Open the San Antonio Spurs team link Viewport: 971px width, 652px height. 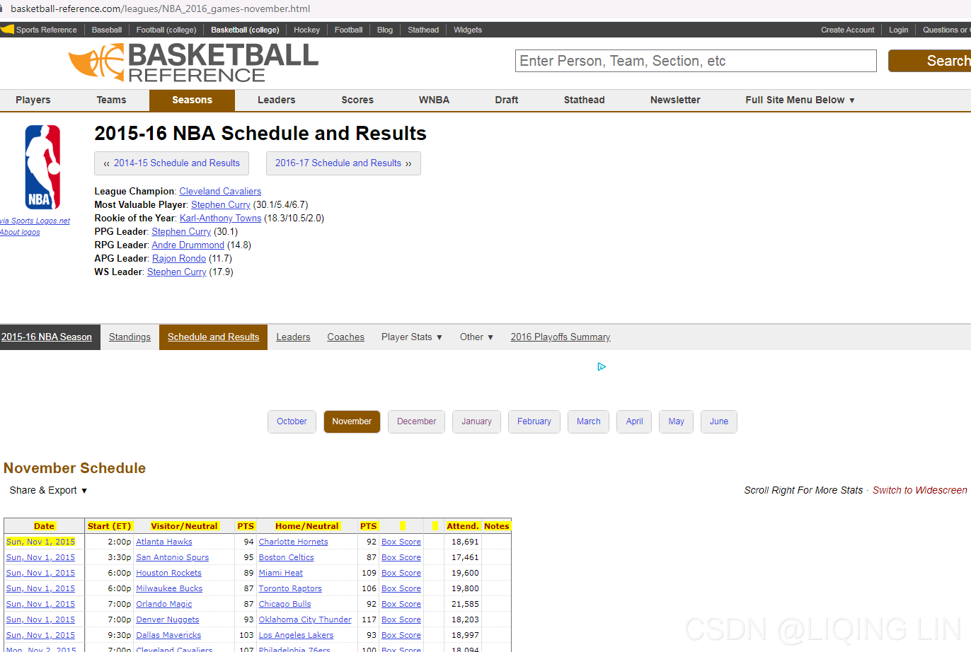172,557
